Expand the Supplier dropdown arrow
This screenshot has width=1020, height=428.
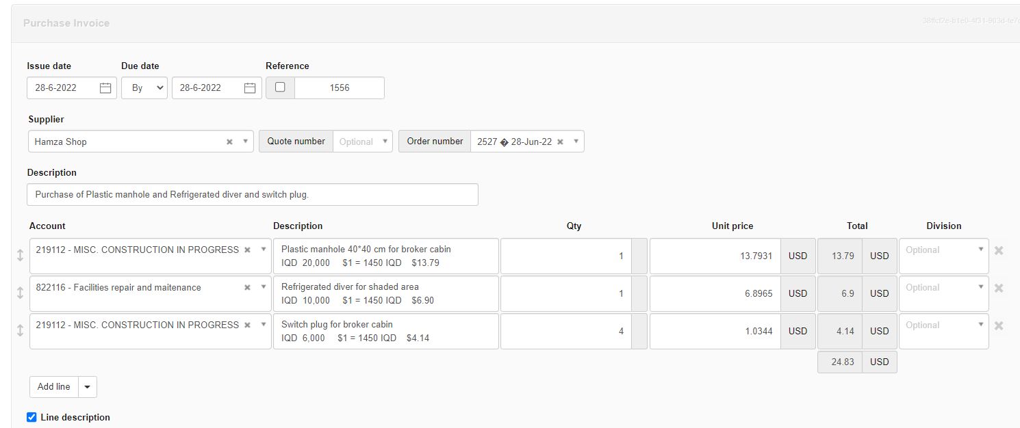(x=246, y=142)
